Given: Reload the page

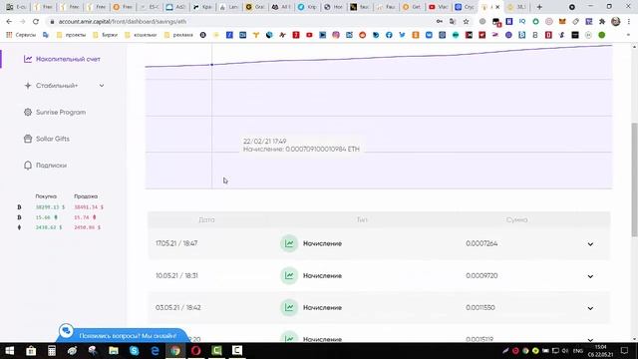Looking at the screenshot, I should (36, 21).
